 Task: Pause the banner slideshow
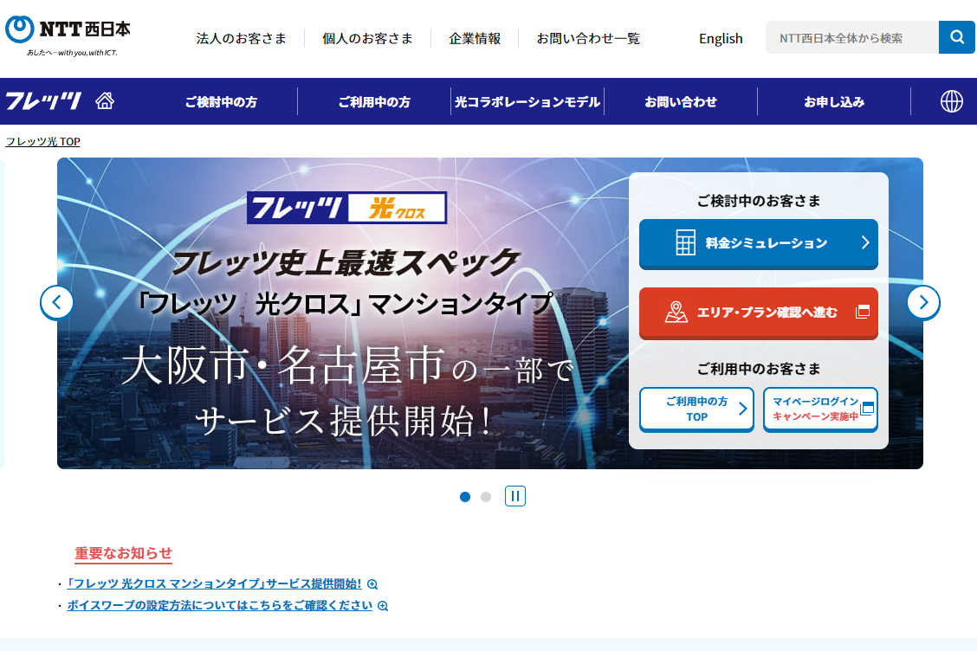coord(515,495)
